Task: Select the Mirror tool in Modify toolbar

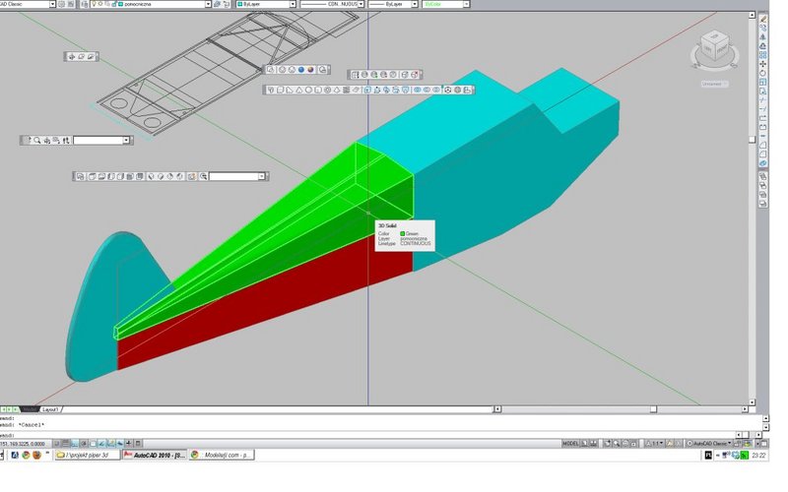Action: 762,37
